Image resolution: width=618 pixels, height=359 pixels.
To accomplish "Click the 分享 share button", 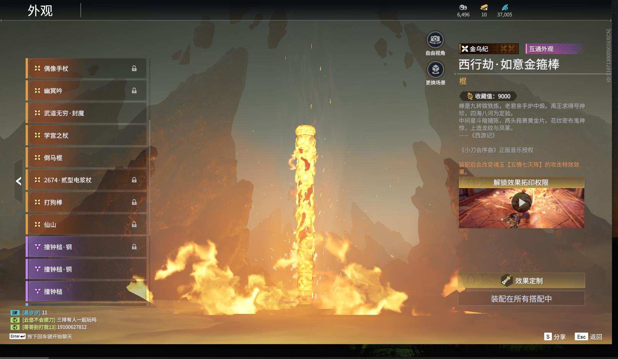I will [x=555, y=337].
